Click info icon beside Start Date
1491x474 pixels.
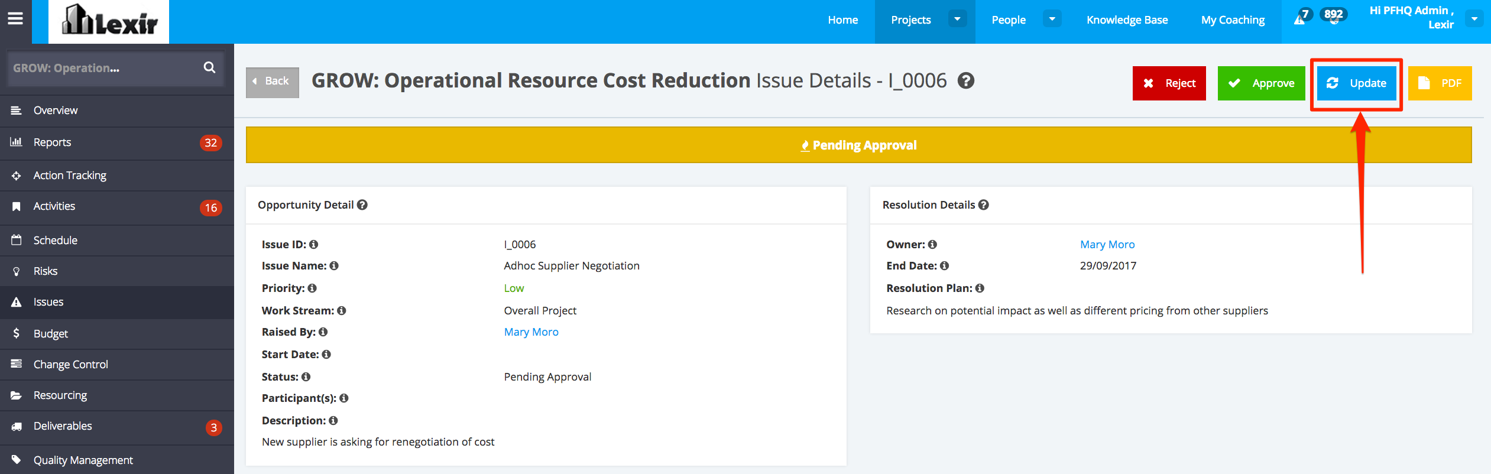click(326, 354)
